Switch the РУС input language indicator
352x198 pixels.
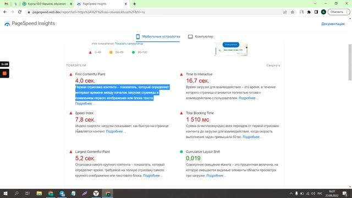(320, 193)
